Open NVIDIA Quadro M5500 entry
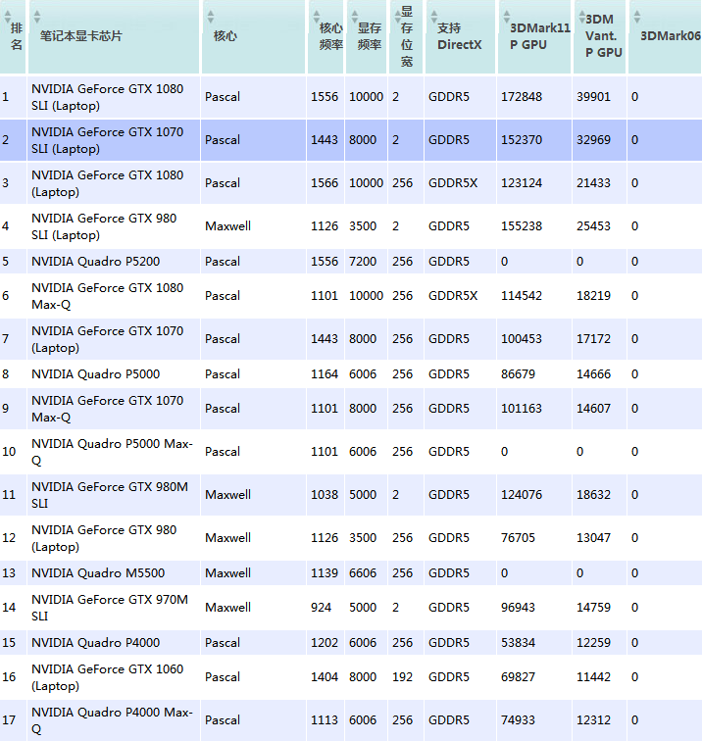Image resolution: width=702 pixels, height=741 pixels. pos(98,572)
